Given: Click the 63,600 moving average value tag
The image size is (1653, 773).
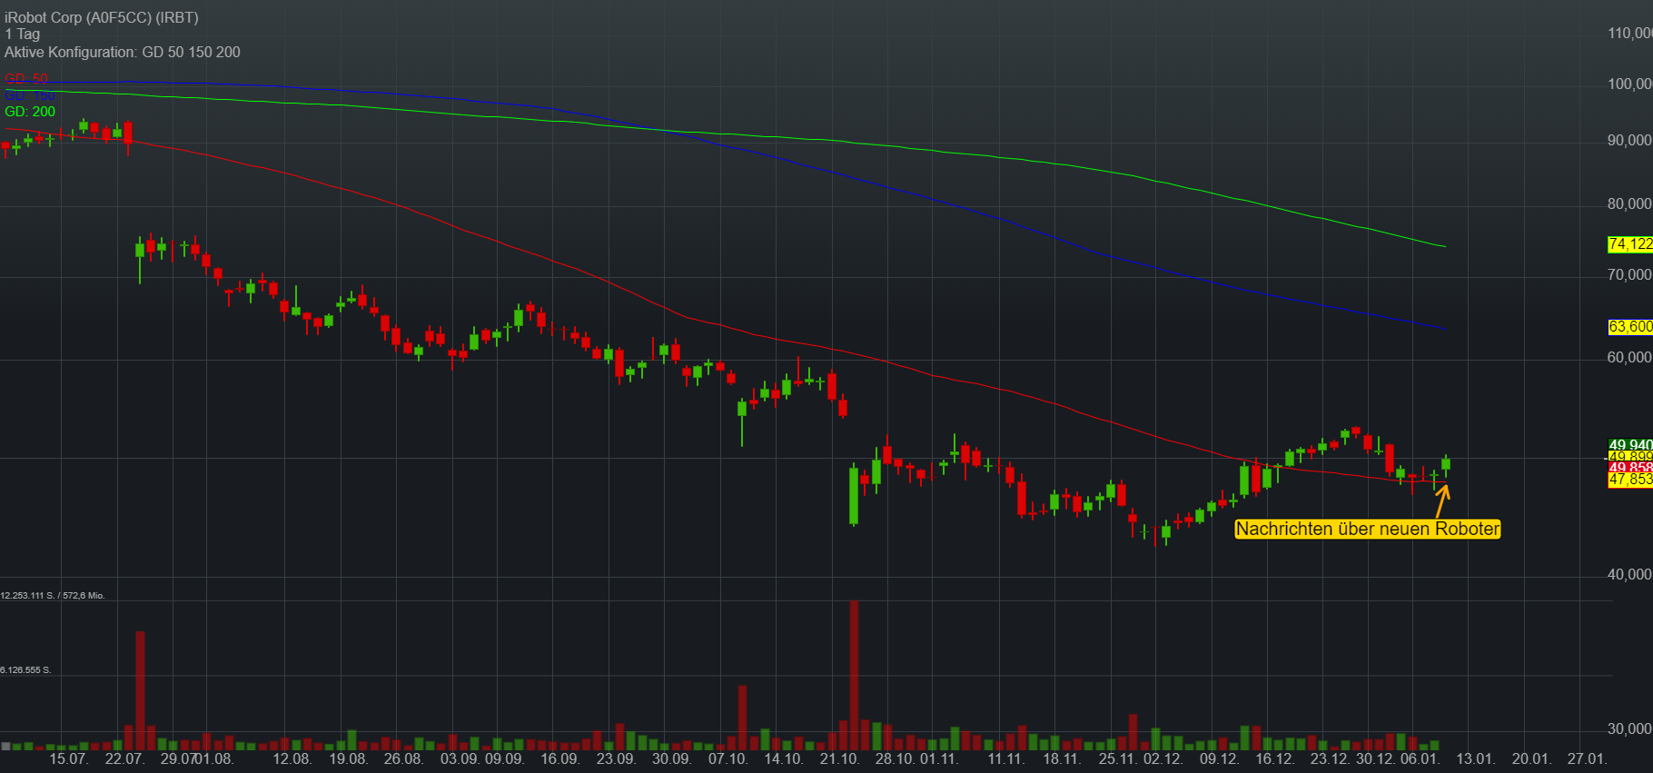Looking at the screenshot, I should pos(1630,327).
